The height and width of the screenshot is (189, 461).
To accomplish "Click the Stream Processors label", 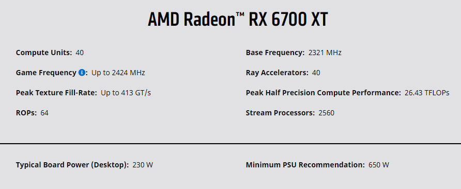I will tap(280, 113).
